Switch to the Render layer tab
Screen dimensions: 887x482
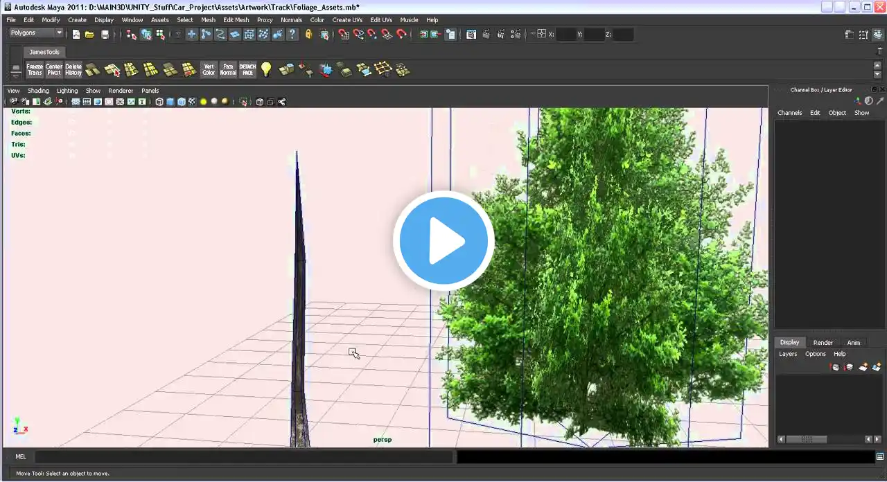[x=823, y=343]
